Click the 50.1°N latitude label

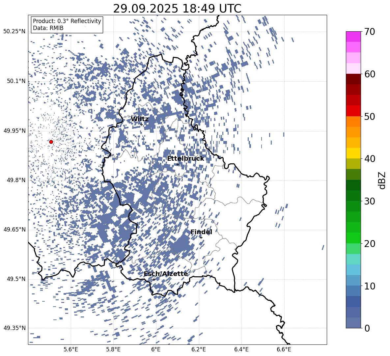coord(16,81)
